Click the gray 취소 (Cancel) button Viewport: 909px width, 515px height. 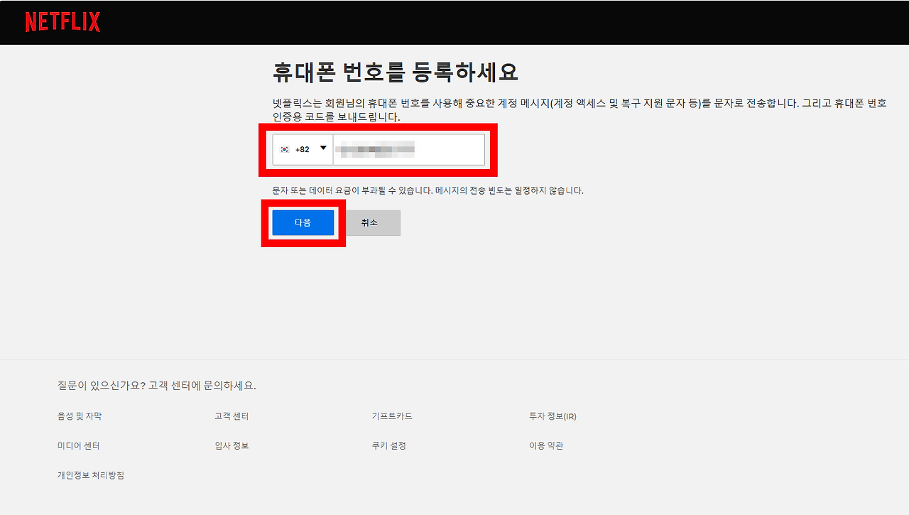click(373, 222)
